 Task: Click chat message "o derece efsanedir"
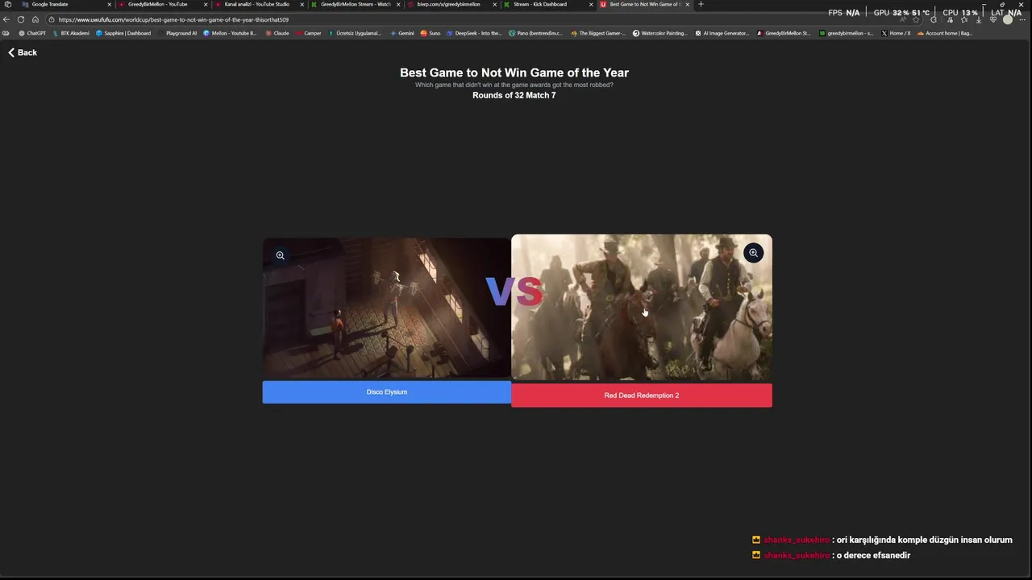874,556
